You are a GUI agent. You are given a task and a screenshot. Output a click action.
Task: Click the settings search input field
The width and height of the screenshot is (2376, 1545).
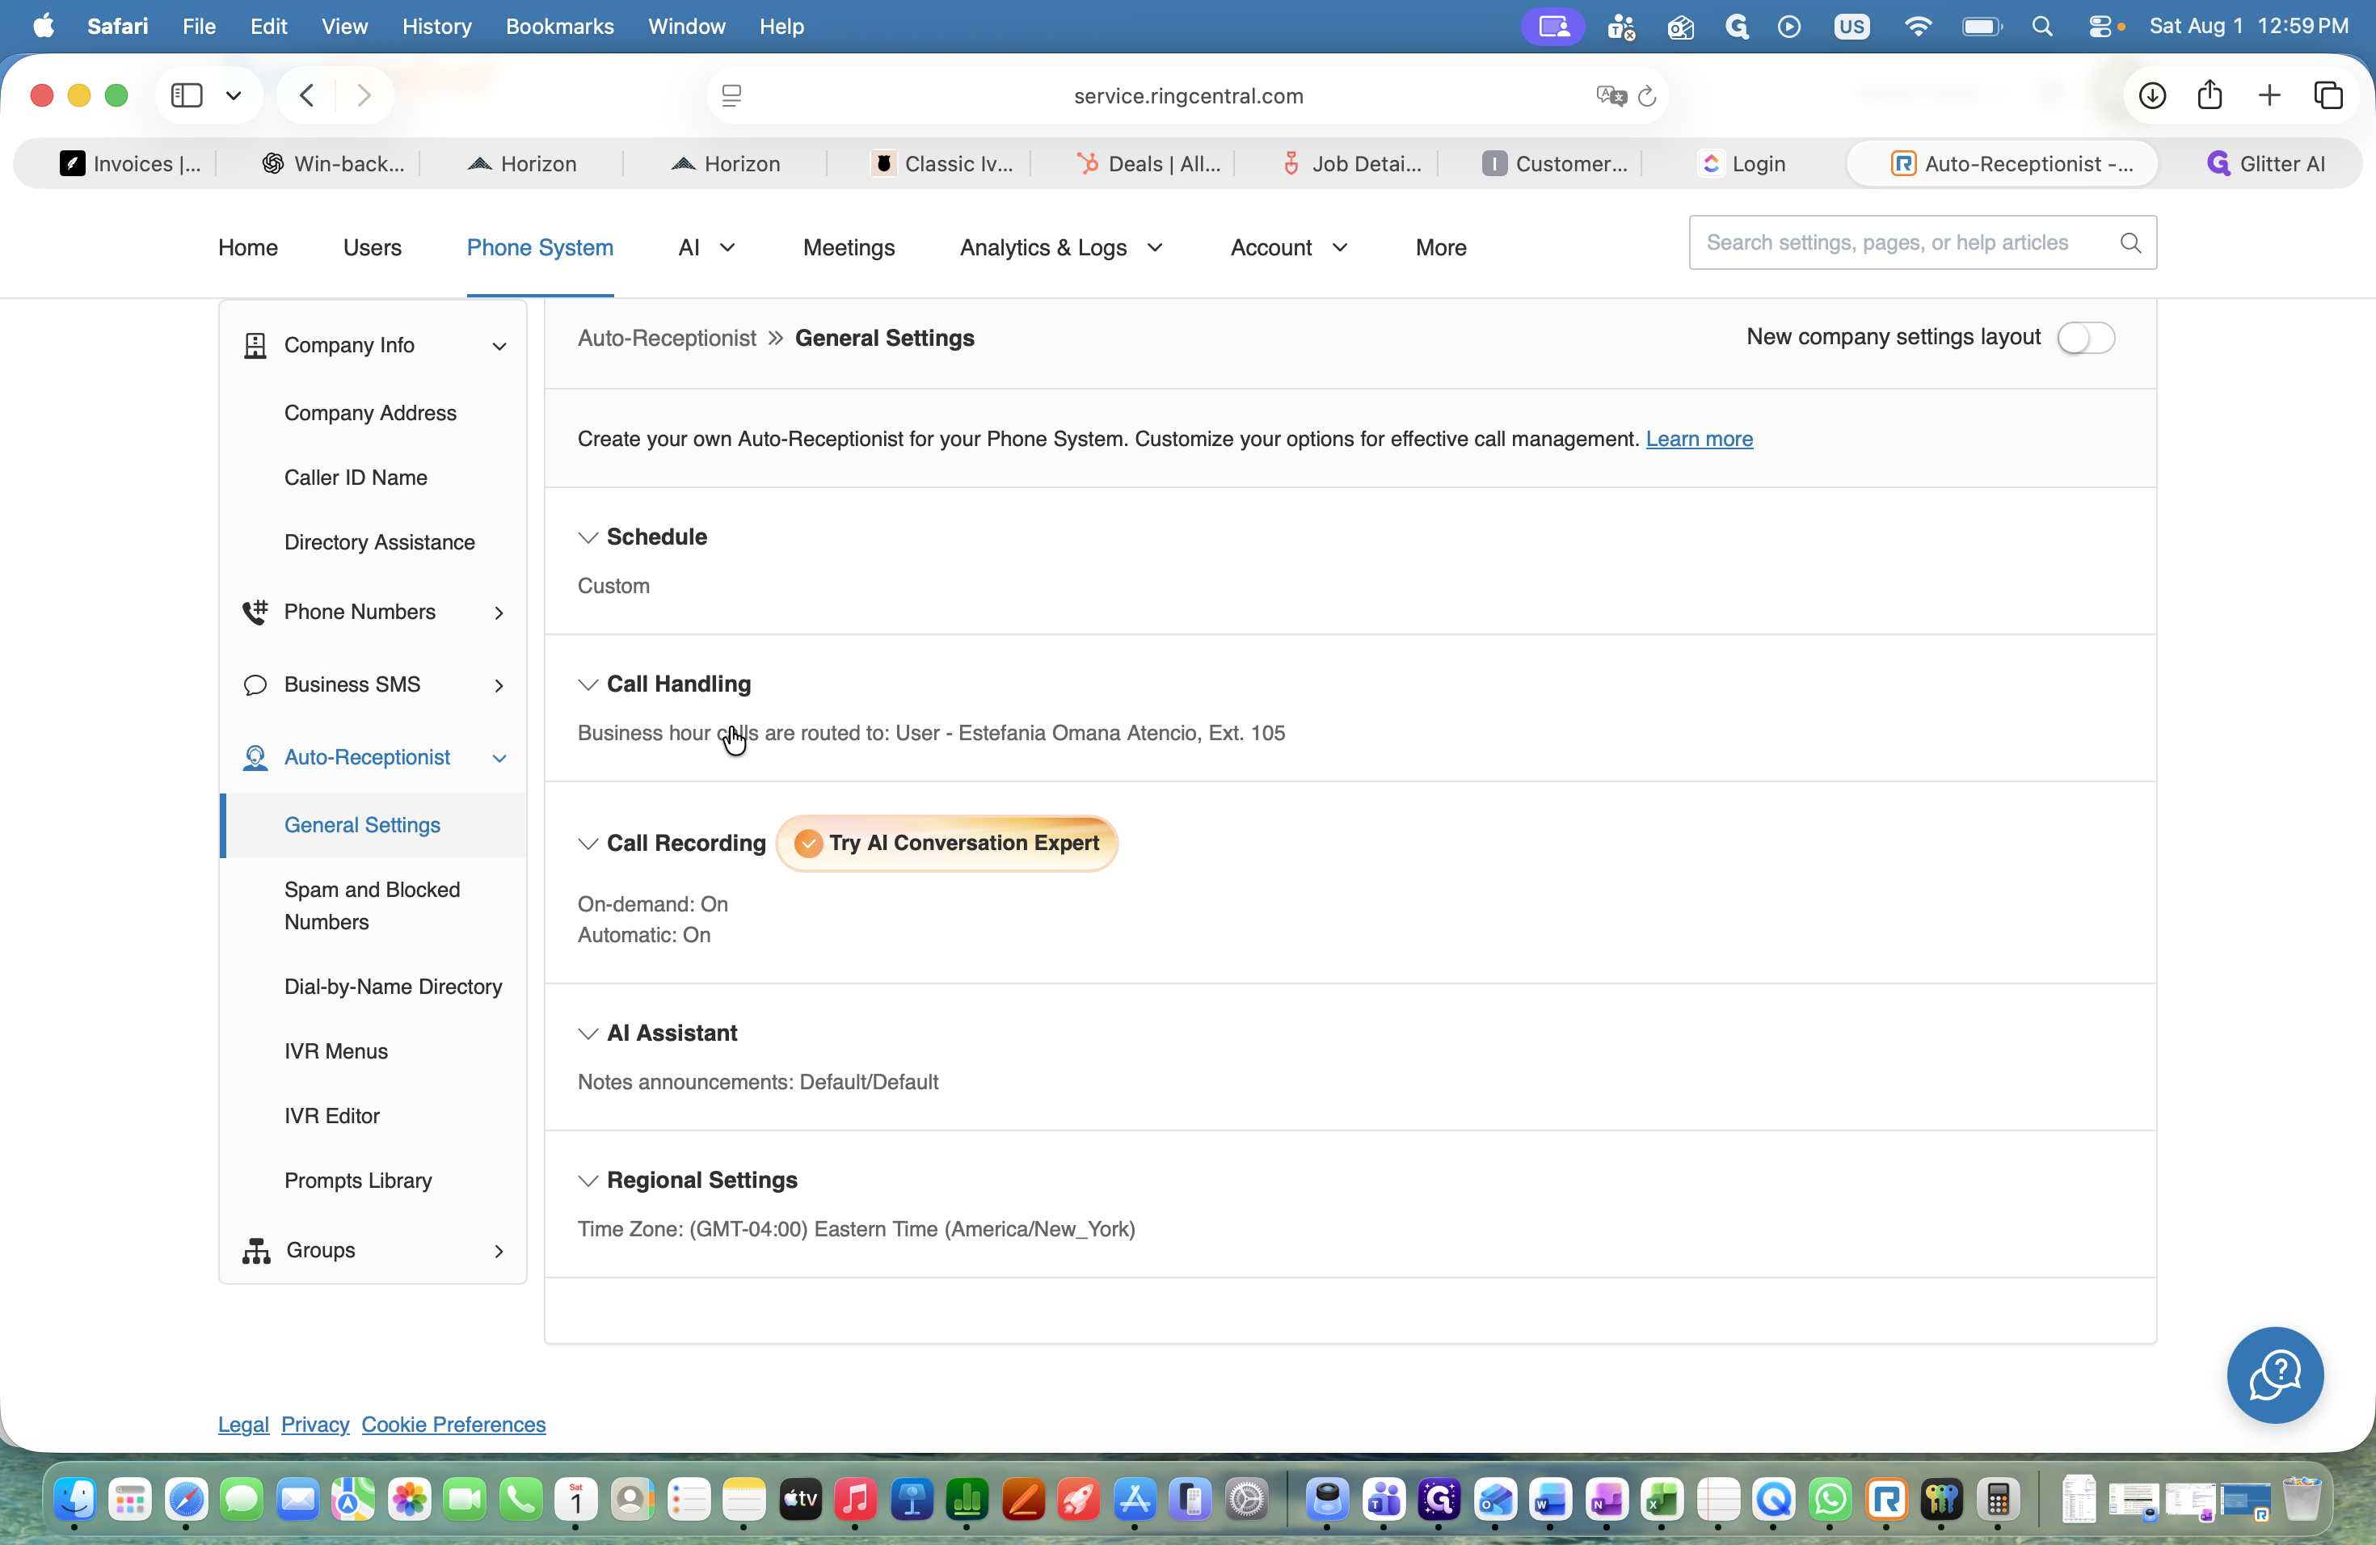[1922, 242]
